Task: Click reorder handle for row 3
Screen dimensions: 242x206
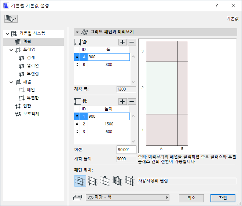Action: (x=77, y=132)
